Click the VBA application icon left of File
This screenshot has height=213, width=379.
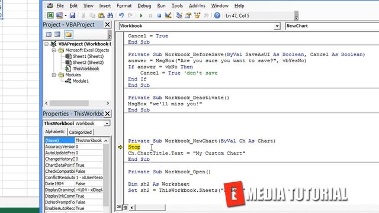pyautogui.click(x=50, y=5)
